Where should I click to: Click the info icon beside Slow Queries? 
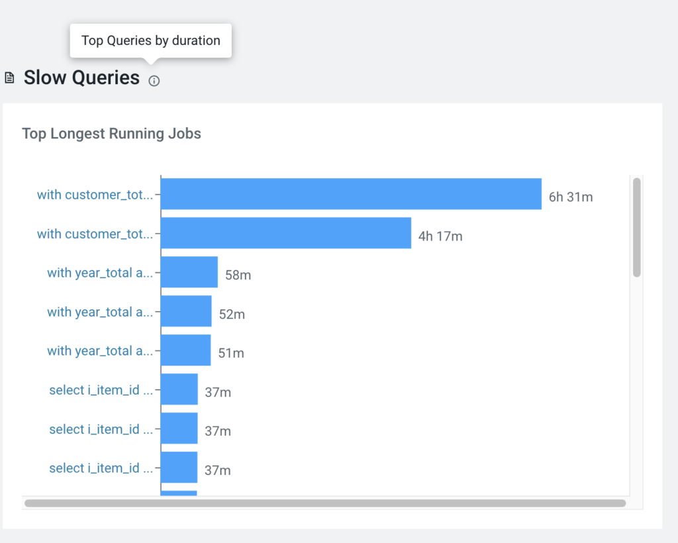click(154, 81)
